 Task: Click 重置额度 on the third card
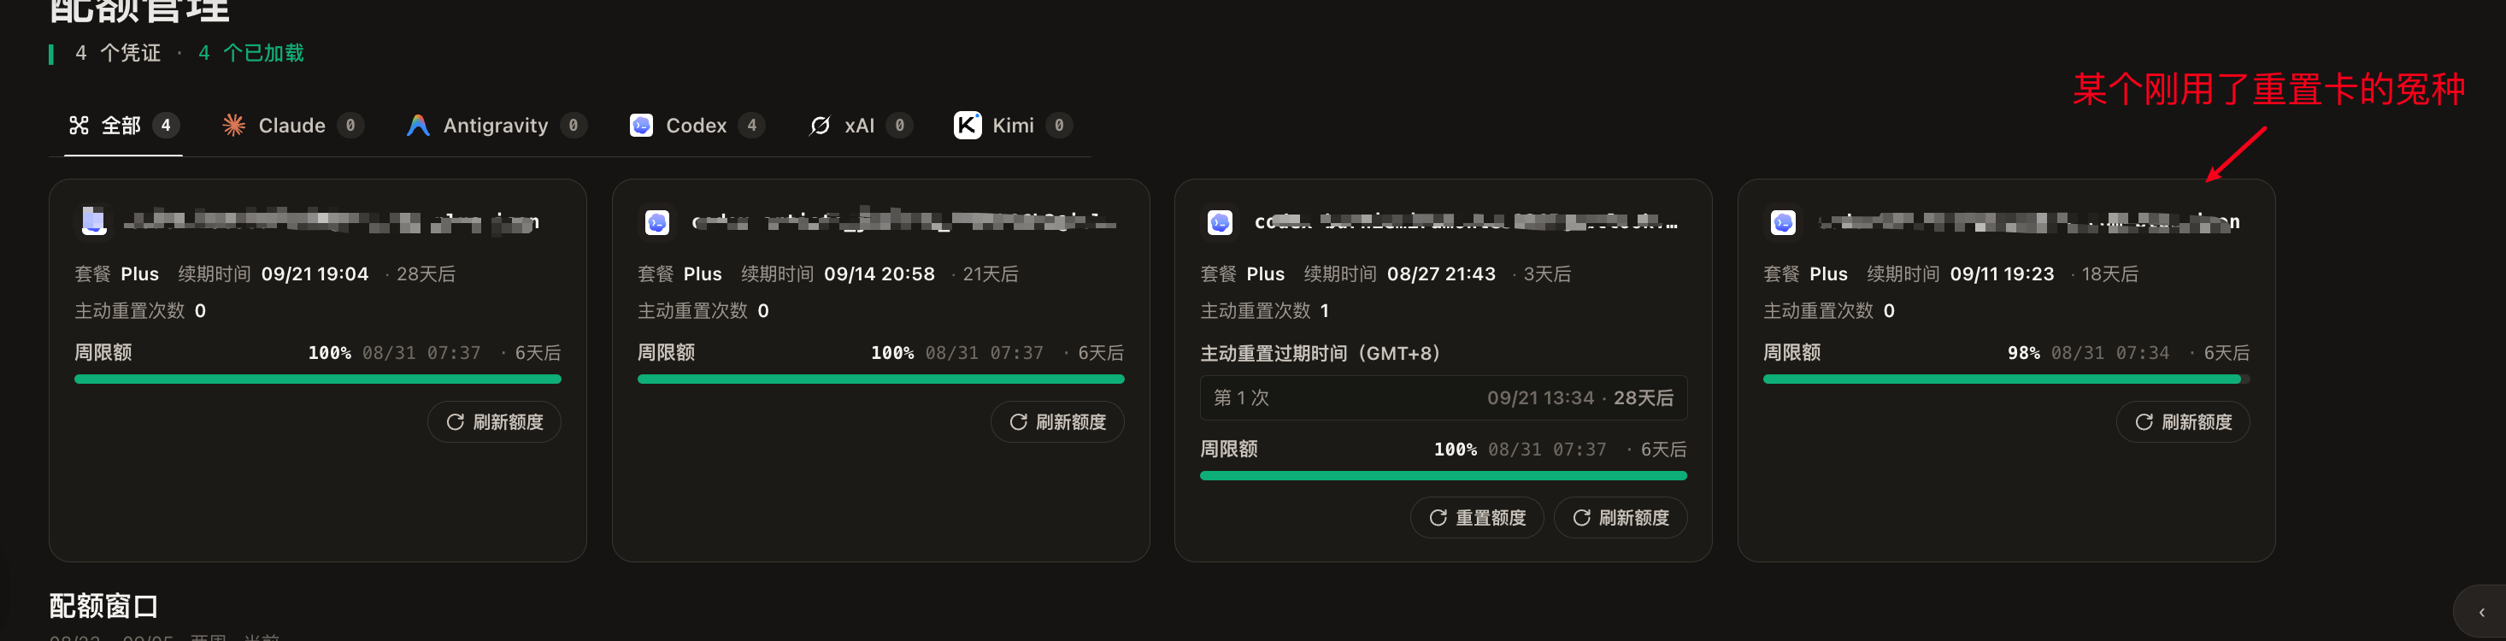(1476, 517)
